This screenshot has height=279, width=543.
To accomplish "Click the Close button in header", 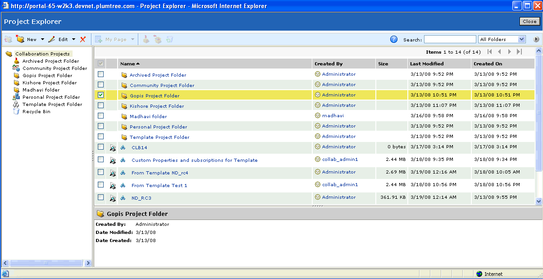I will coord(529,21).
